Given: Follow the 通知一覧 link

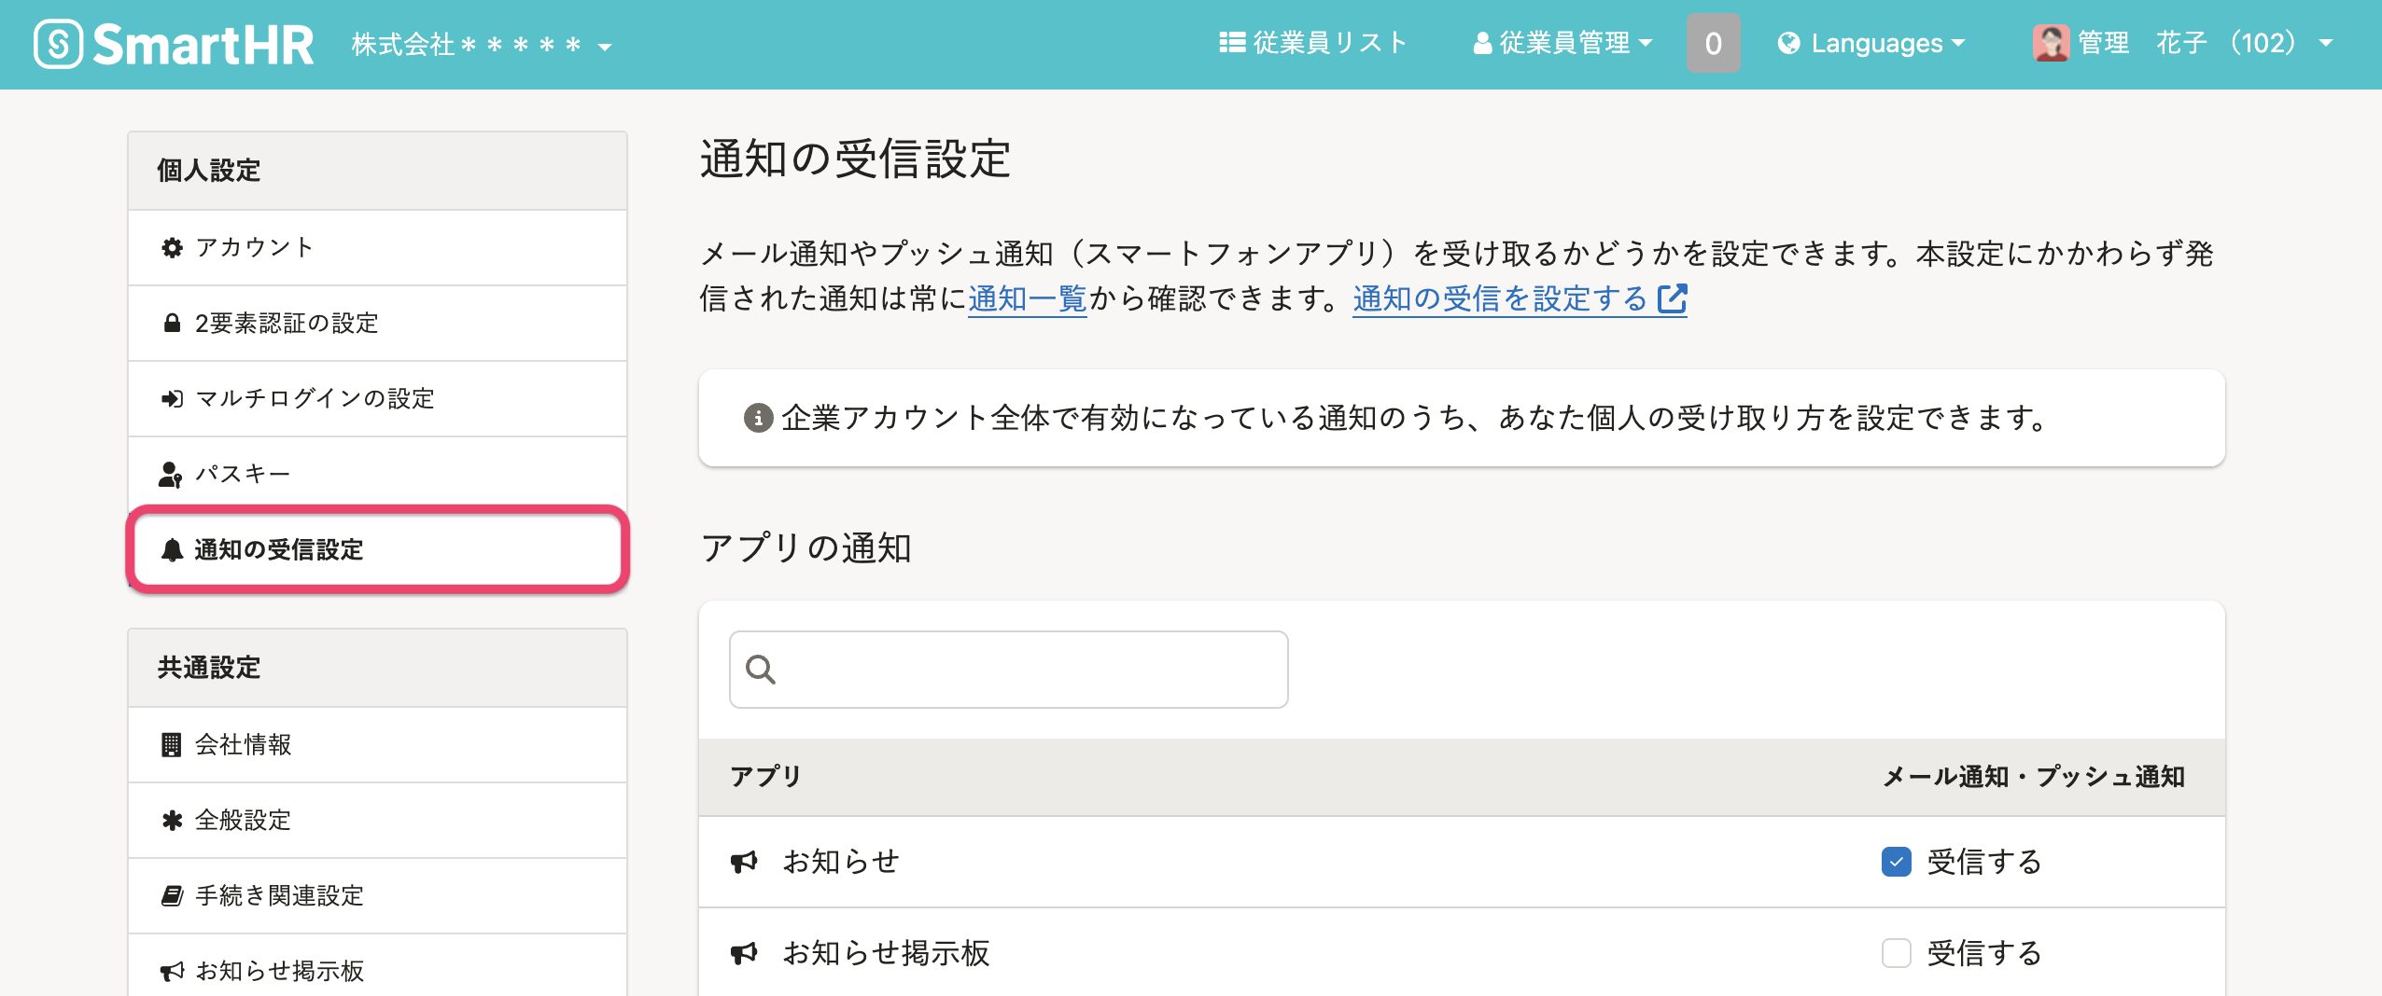Looking at the screenshot, I should point(1027,298).
